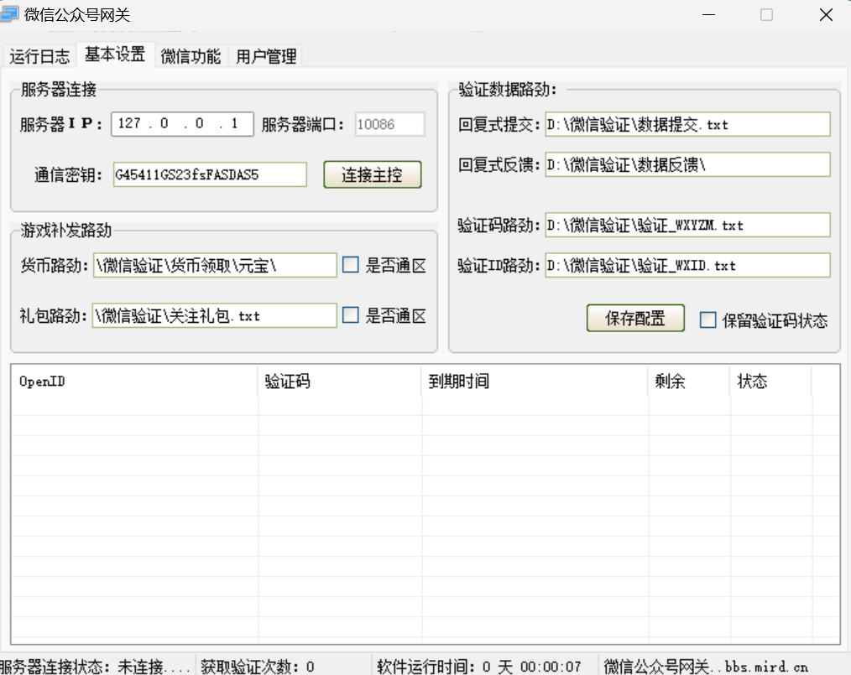851x675 pixels.
Task: Focus the 验证码路劲 input field
Action: pyautogui.click(x=687, y=225)
